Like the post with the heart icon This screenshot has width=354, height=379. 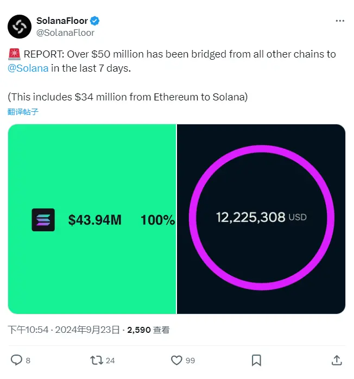click(176, 360)
